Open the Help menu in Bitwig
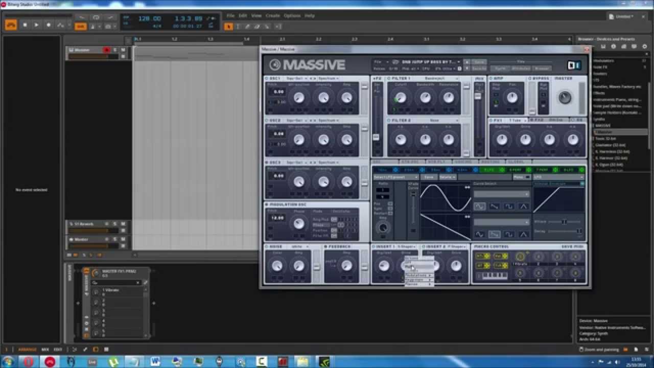 tap(310, 16)
